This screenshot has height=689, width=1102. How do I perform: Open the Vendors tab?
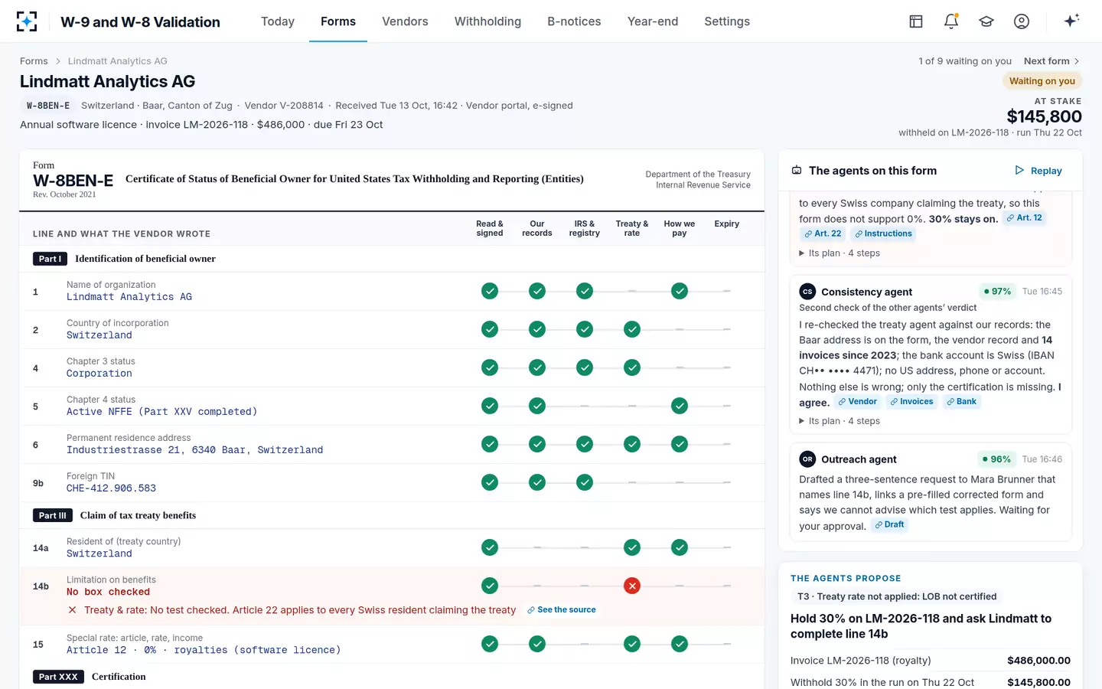click(405, 21)
